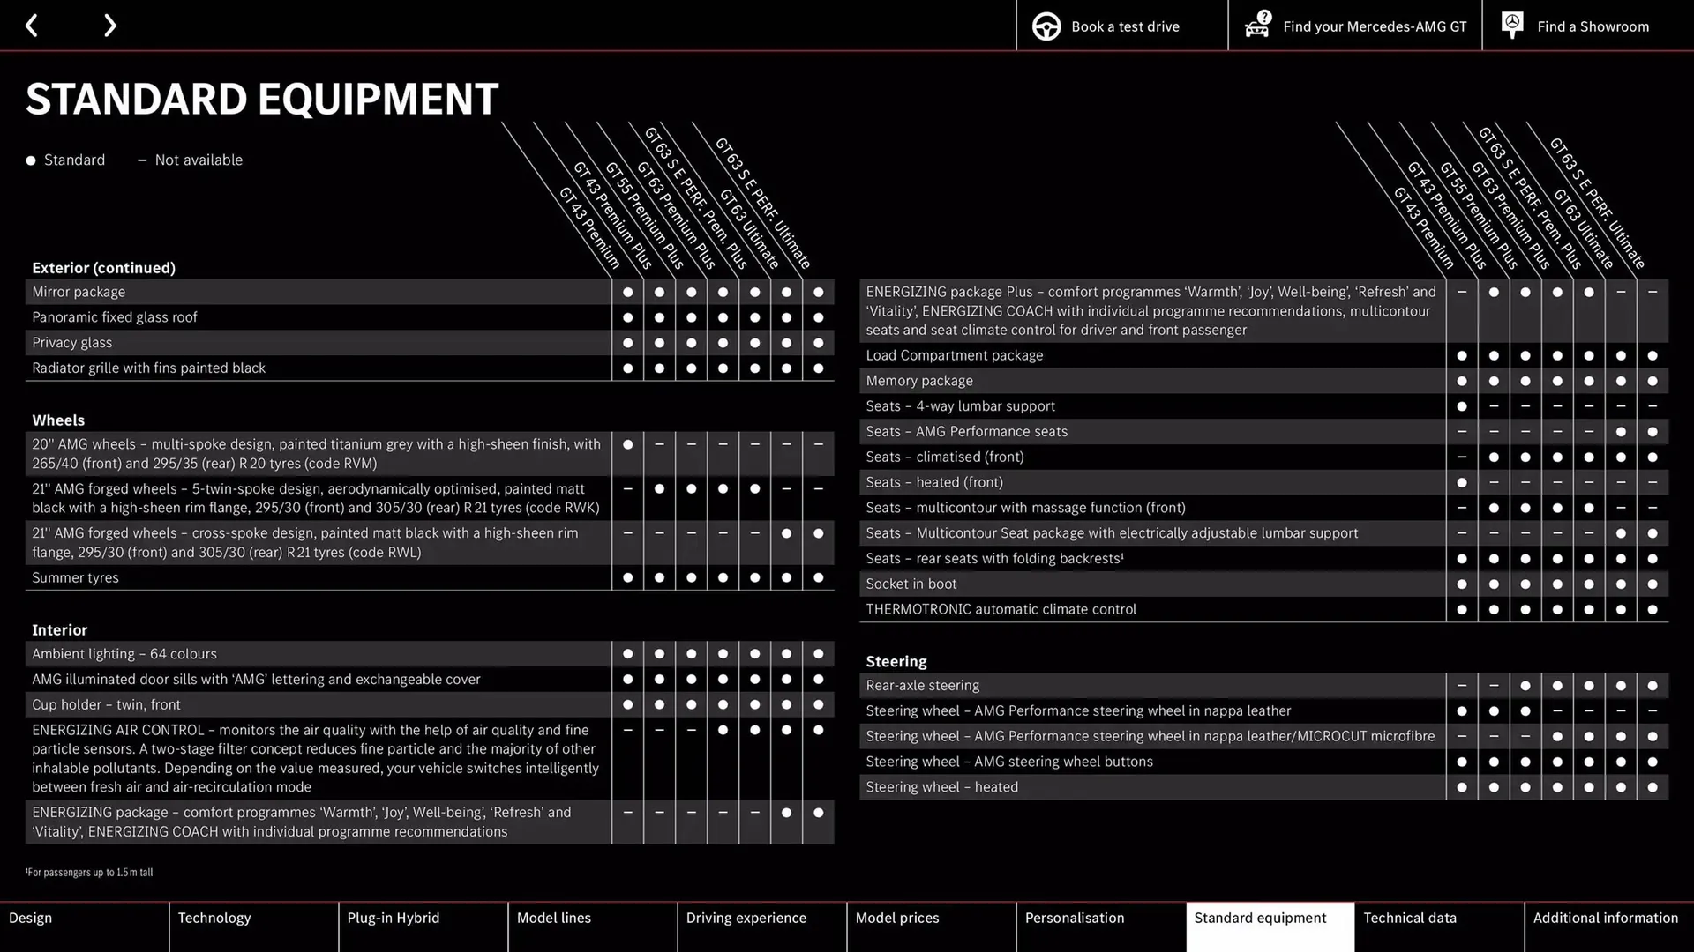Click the 20" AMG wheels code RVM description
The width and height of the screenshot is (1694, 952).
pyautogui.click(x=316, y=454)
